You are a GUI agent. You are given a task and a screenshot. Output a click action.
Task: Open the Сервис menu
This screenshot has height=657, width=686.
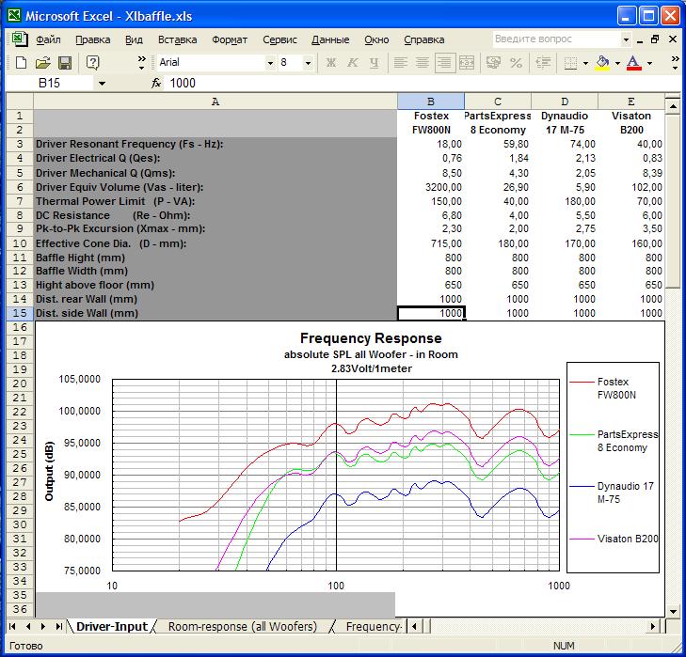[x=279, y=39]
